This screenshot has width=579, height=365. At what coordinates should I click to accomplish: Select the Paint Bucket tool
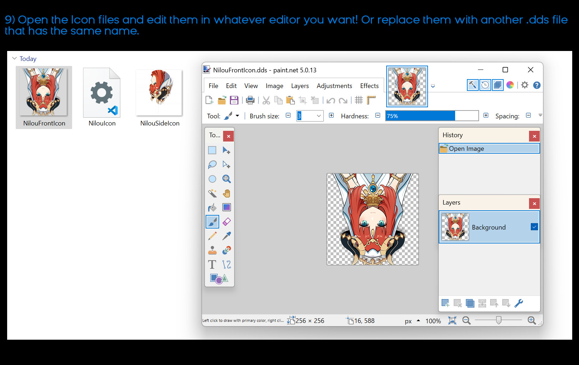[x=212, y=207]
